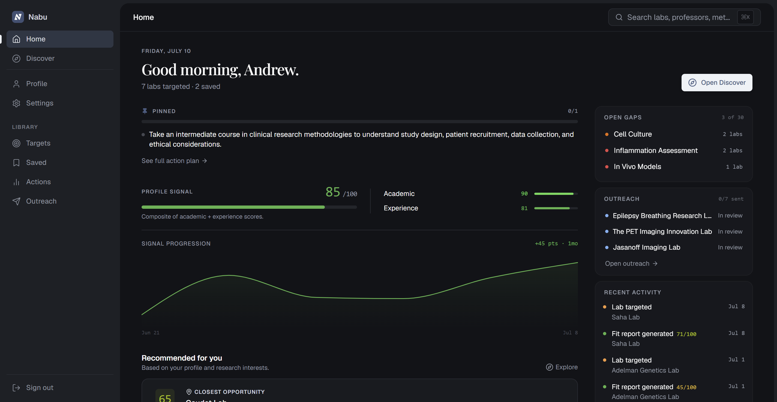Viewport: 777px width, 402px height.
Task: Open the Profile page
Action: [x=60, y=84]
